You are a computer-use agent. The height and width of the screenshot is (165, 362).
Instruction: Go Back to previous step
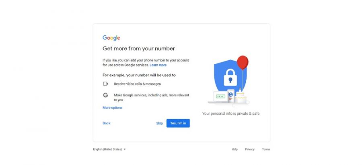click(x=107, y=123)
